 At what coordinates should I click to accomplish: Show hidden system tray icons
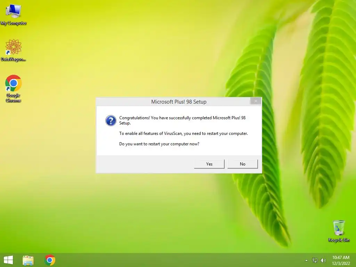307,260
